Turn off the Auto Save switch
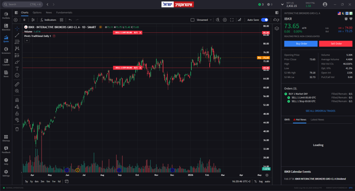Screen dimensions: 355x191 tap(265, 20)
